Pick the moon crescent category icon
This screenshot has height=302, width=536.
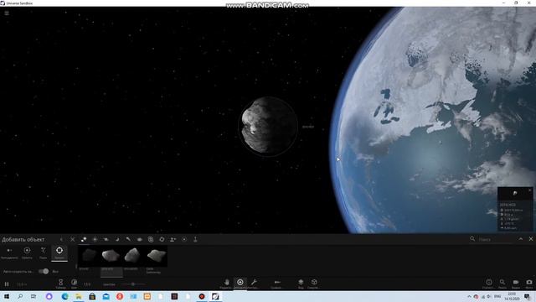tap(117, 239)
